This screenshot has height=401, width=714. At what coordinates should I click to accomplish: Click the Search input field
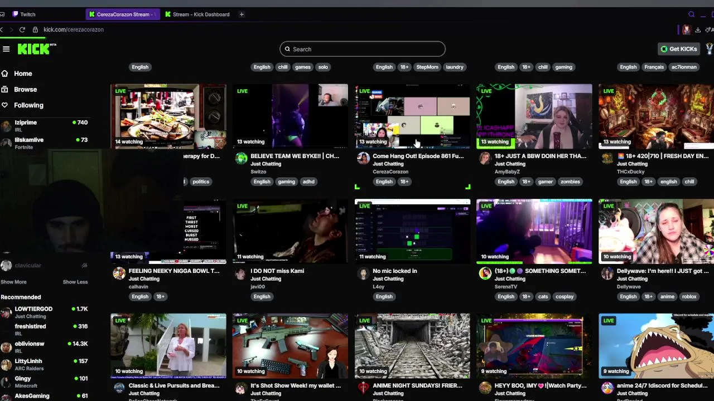click(363, 49)
